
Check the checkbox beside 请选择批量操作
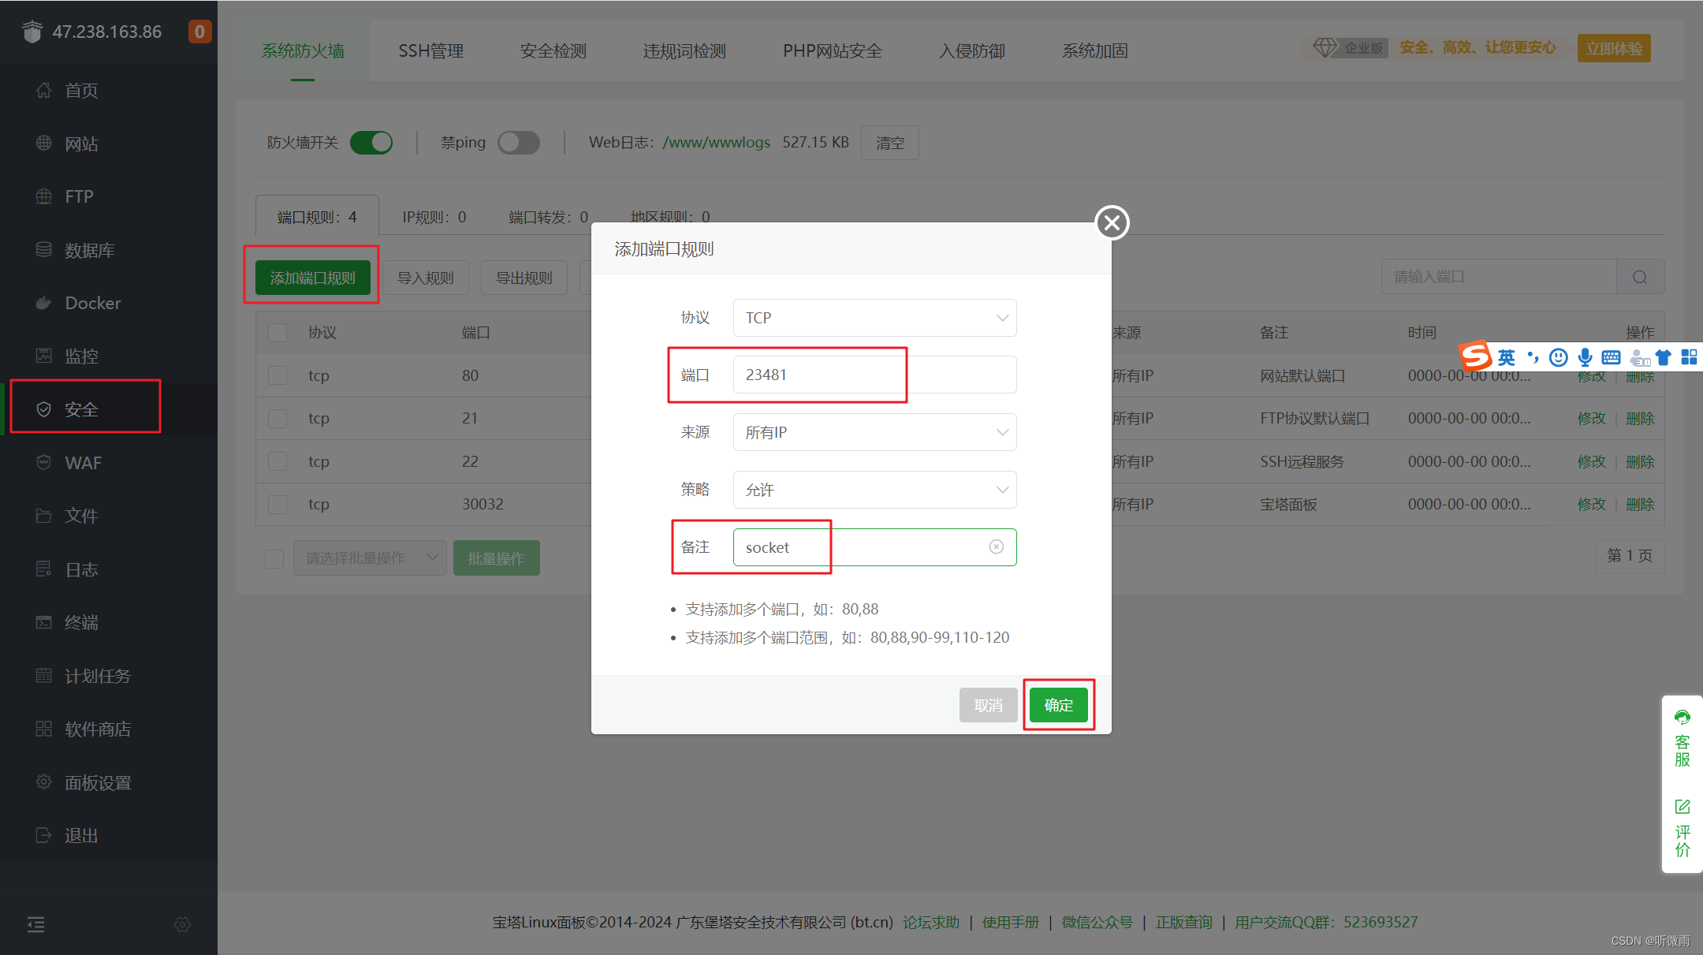point(274,558)
